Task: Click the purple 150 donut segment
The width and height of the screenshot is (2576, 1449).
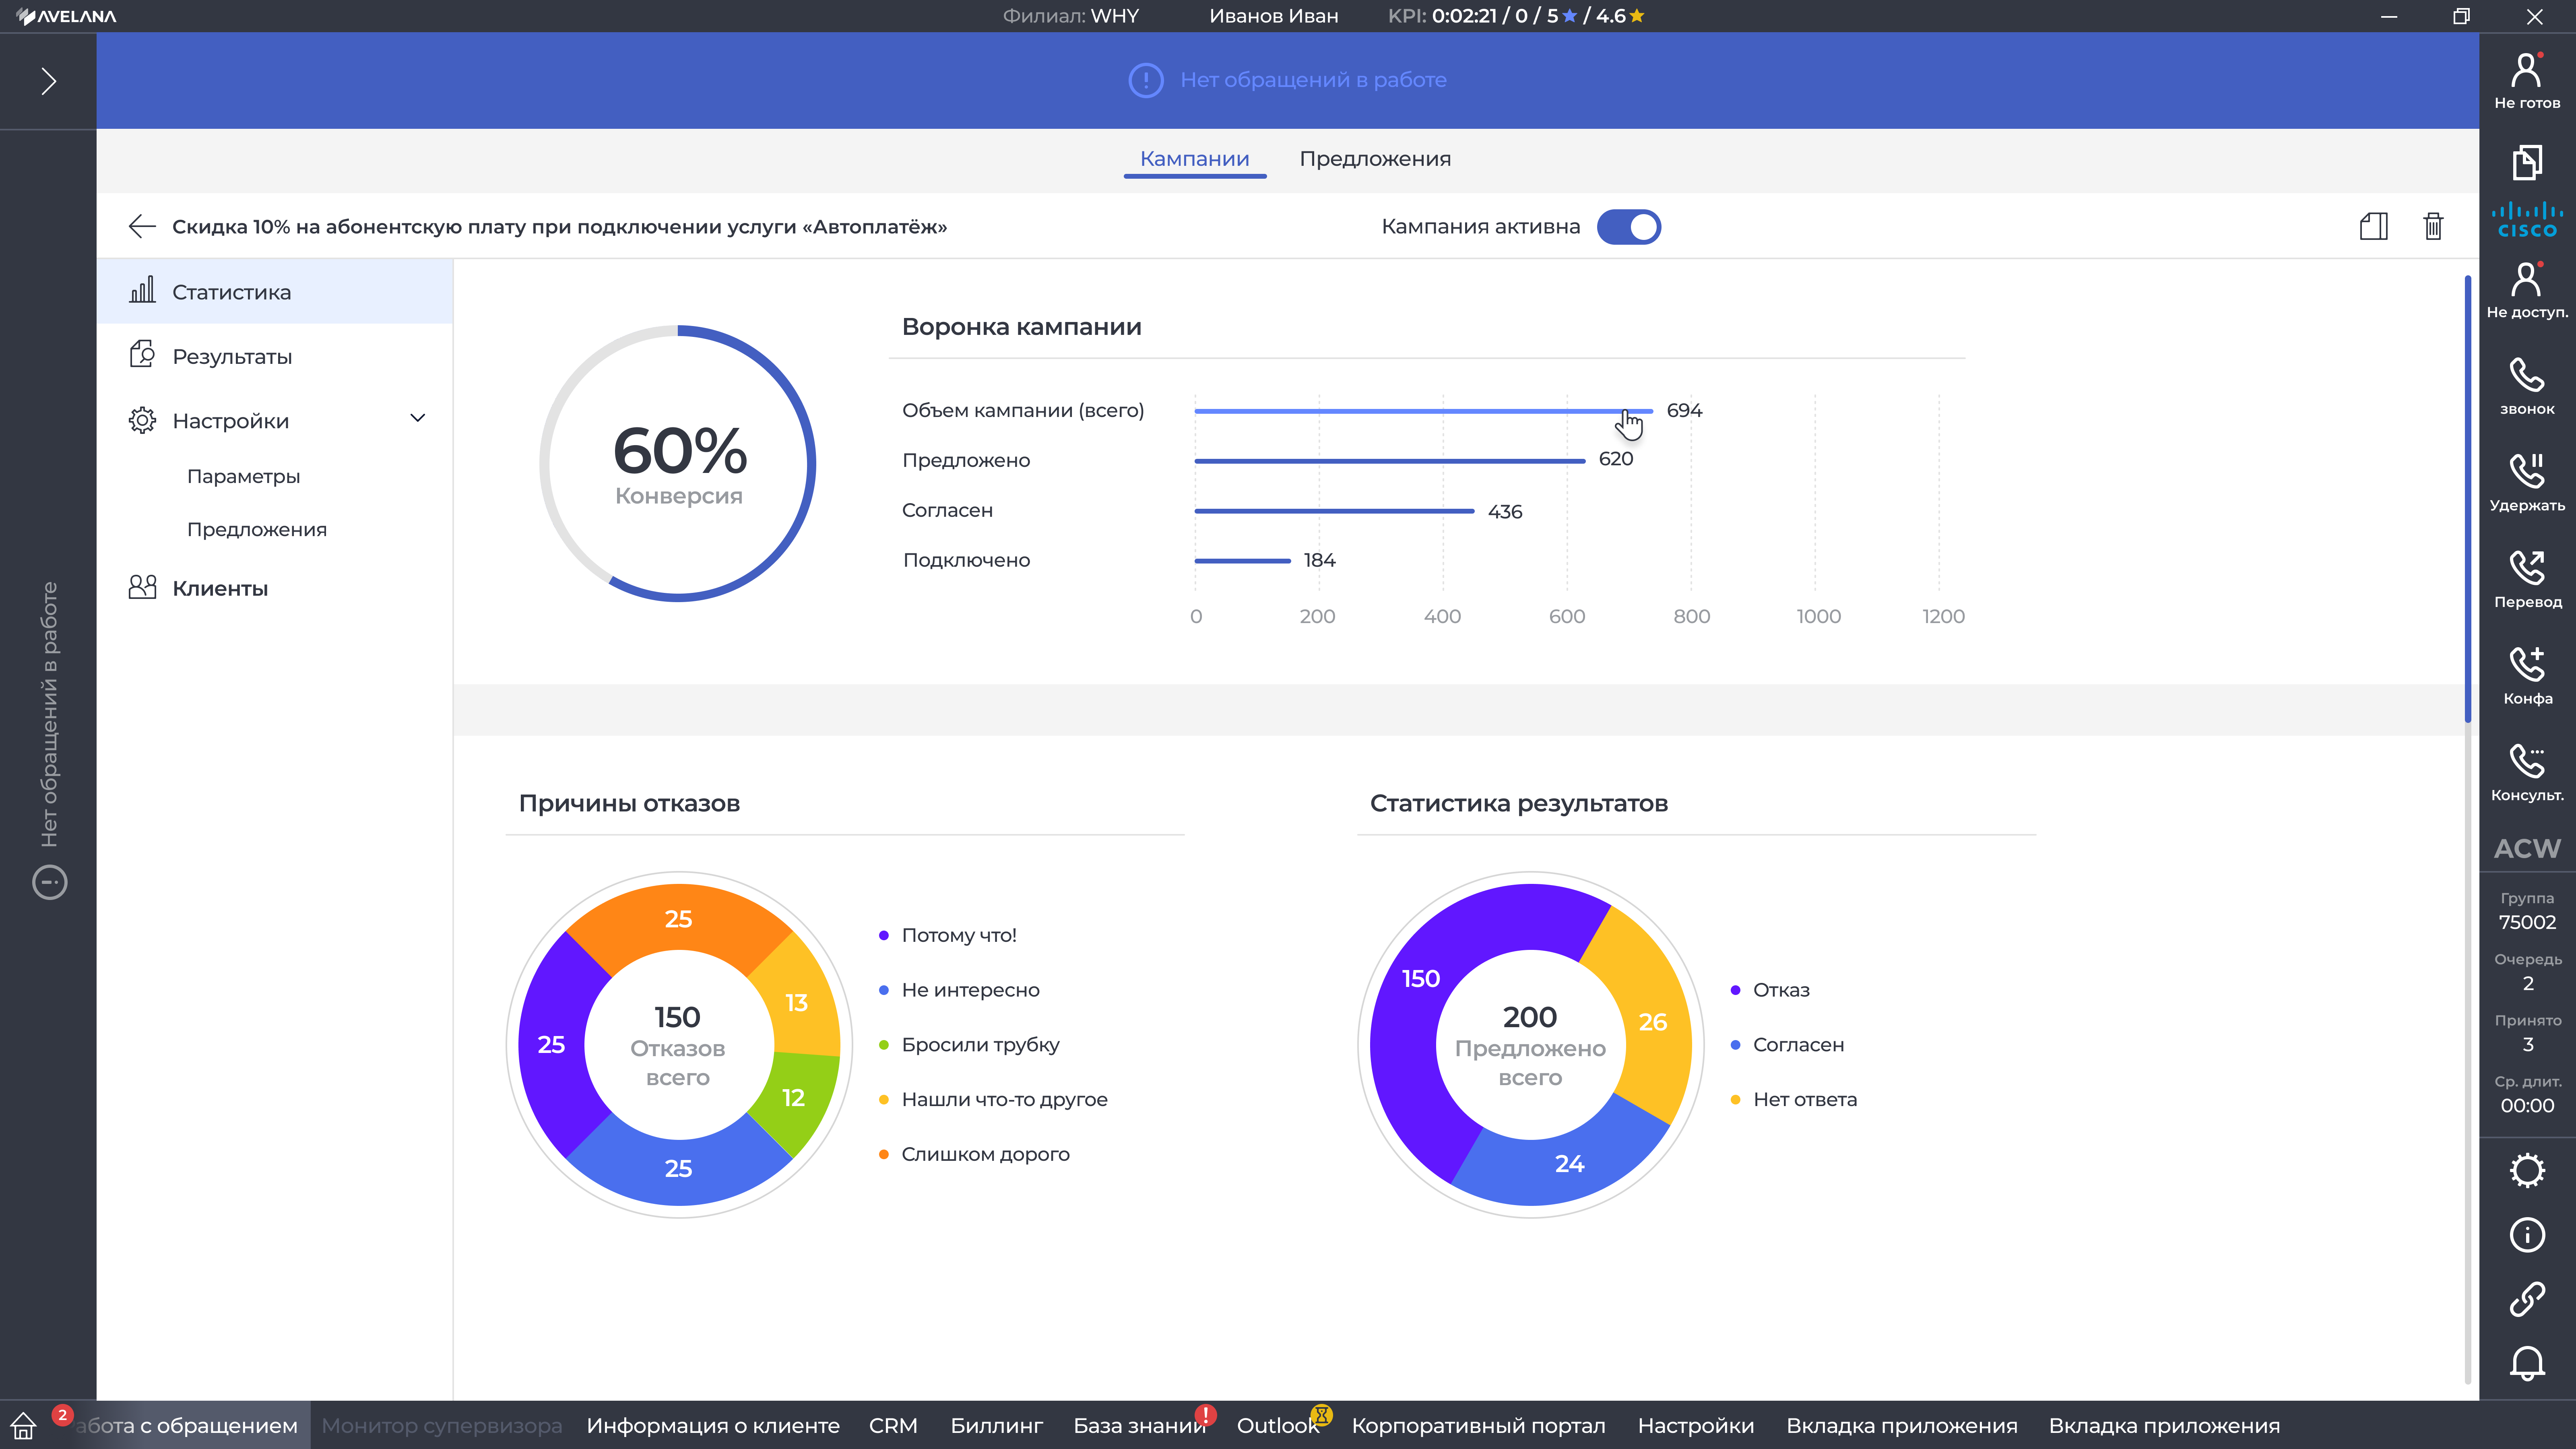Action: (x=1420, y=978)
